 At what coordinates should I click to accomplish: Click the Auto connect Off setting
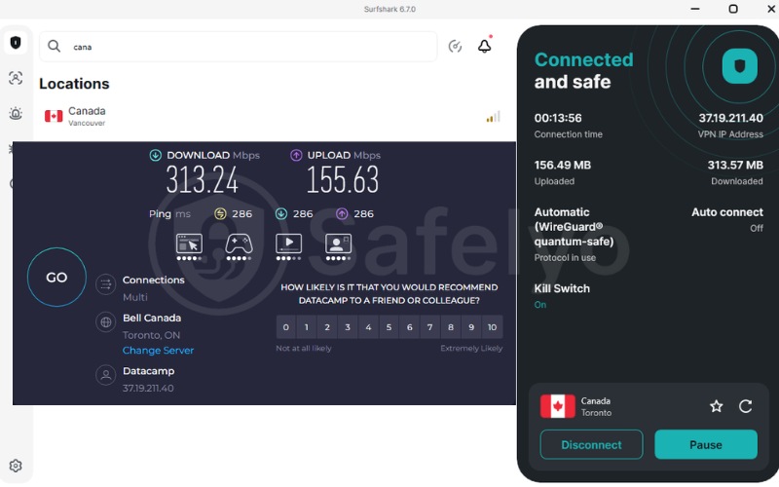727,219
